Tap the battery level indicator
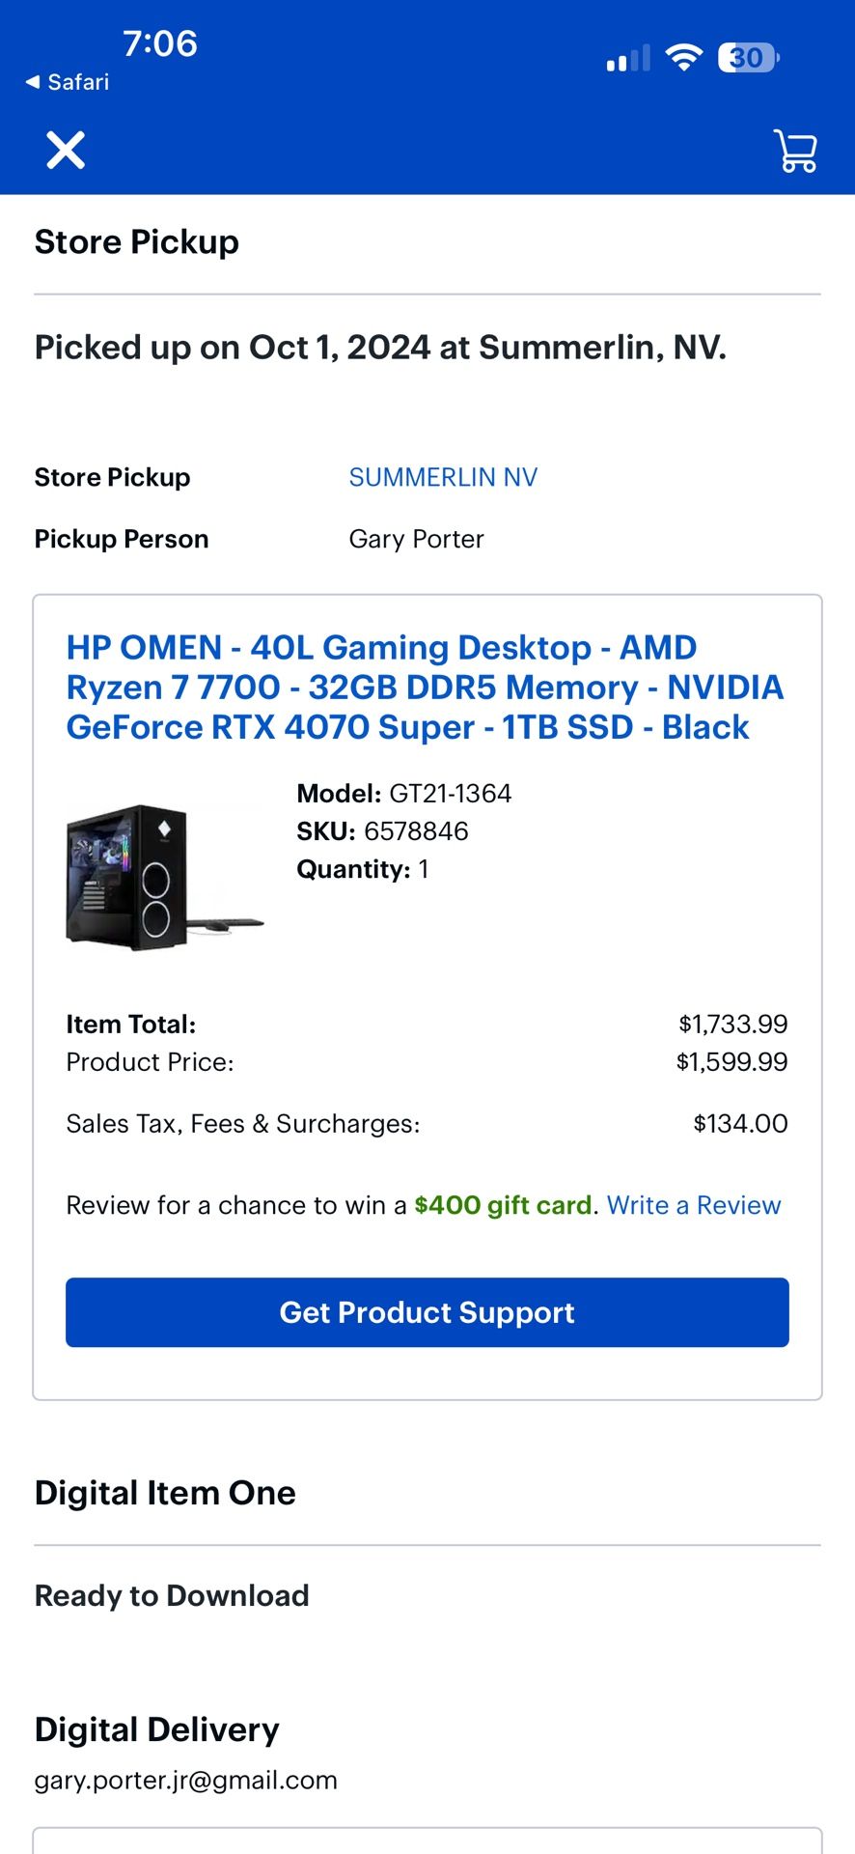 [748, 58]
